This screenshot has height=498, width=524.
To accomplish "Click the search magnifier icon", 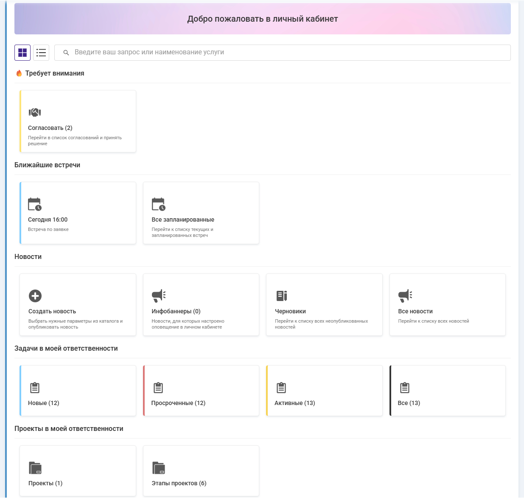I will point(66,53).
